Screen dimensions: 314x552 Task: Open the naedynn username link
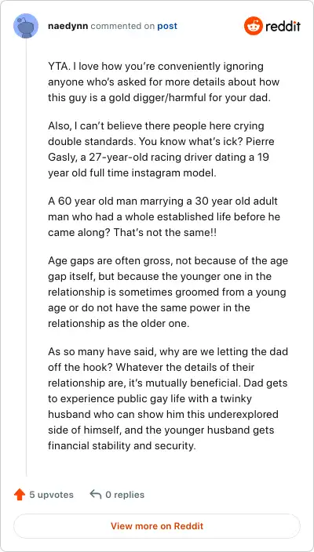coord(68,26)
